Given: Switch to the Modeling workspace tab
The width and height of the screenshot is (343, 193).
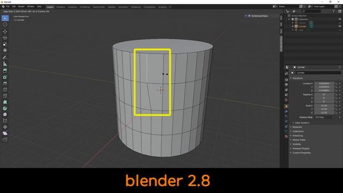Looking at the screenshot, I should [x=61, y=7].
